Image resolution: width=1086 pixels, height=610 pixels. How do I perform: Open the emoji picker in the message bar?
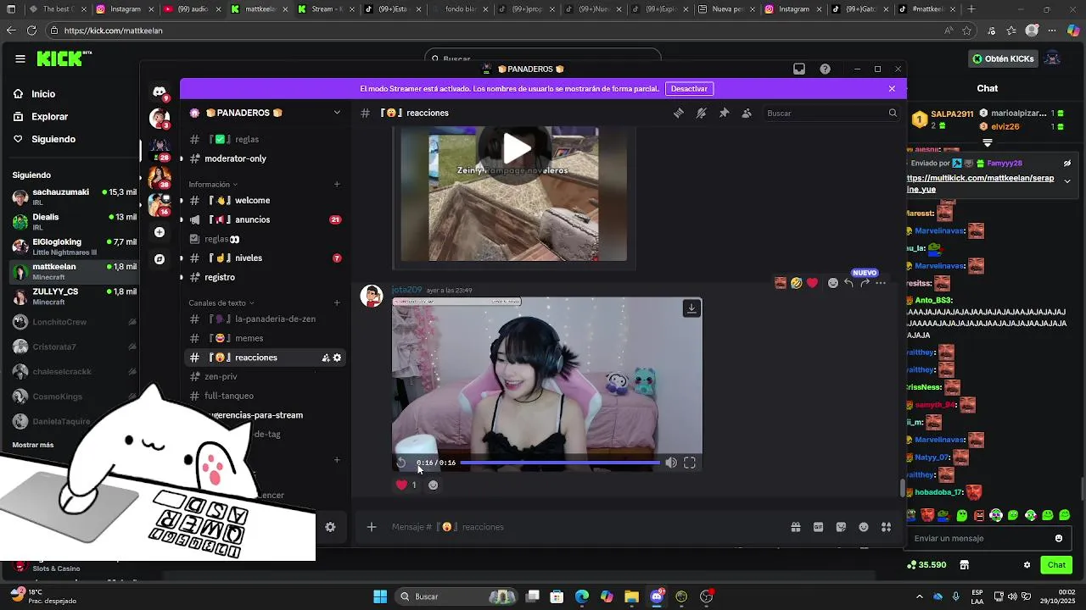(864, 527)
